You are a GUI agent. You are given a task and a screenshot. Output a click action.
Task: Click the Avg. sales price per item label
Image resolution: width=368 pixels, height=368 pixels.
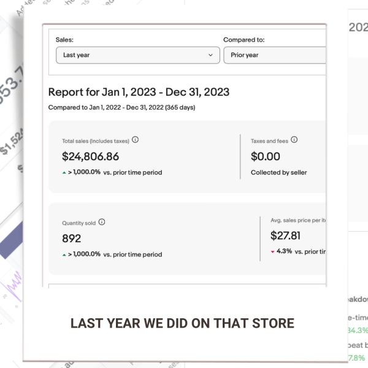tap(298, 220)
